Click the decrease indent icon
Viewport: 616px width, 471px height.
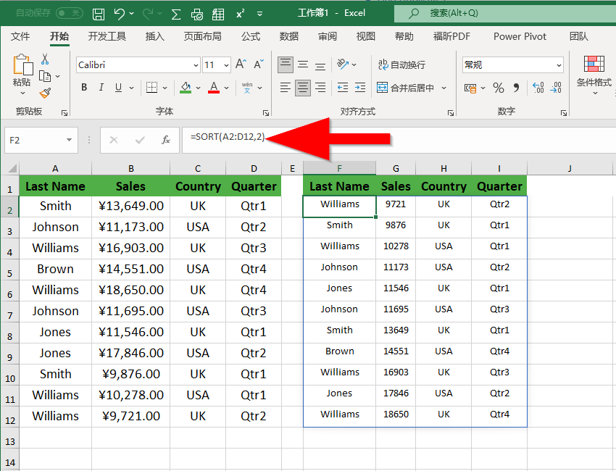[343, 87]
